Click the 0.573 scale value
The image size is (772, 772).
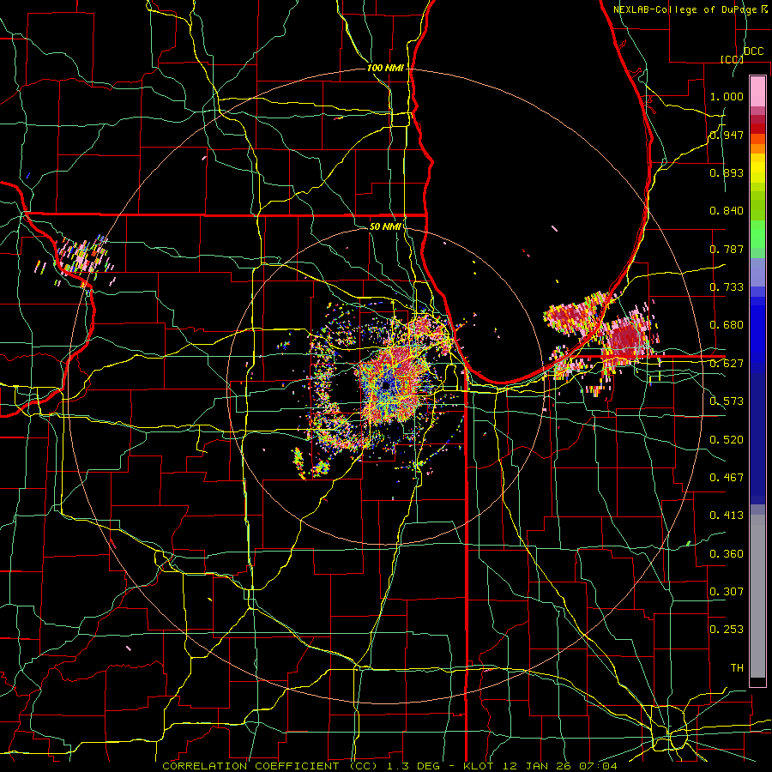point(727,401)
